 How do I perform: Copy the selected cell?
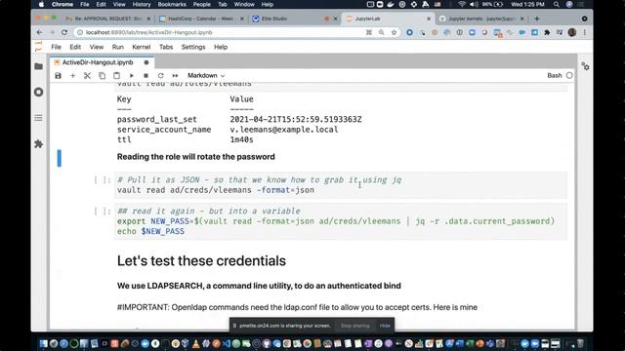coord(102,76)
